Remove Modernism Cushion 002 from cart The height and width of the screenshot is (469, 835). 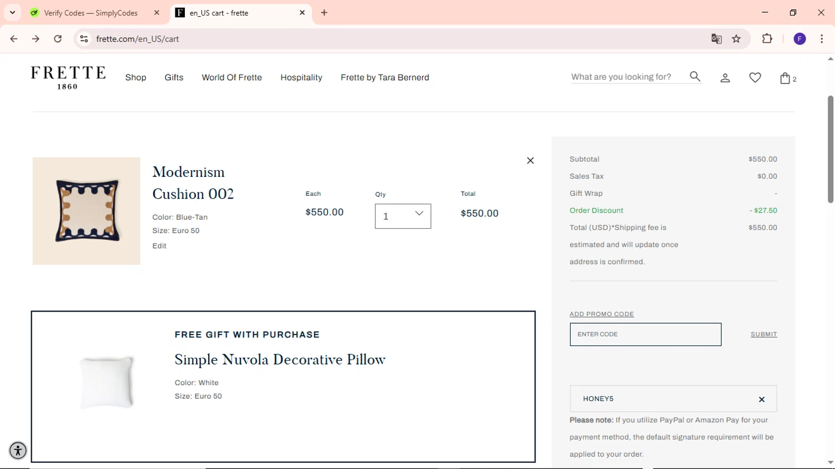tap(530, 161)
